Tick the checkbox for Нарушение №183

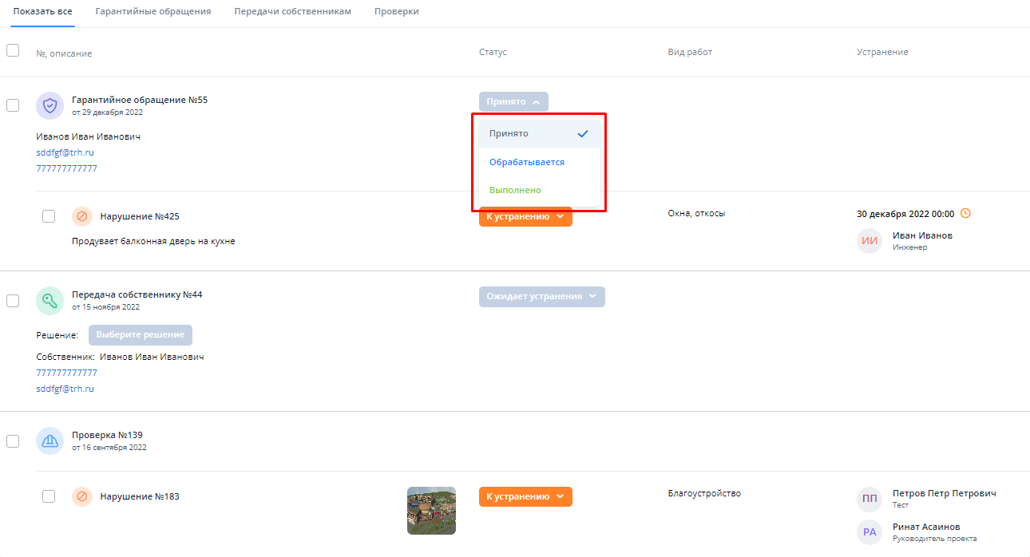pyautogui.click(x=49, y=496)
